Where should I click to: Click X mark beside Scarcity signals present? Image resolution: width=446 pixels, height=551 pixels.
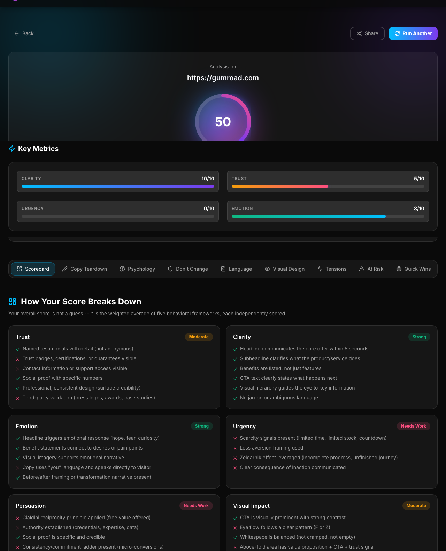click(x=235, y=439)
